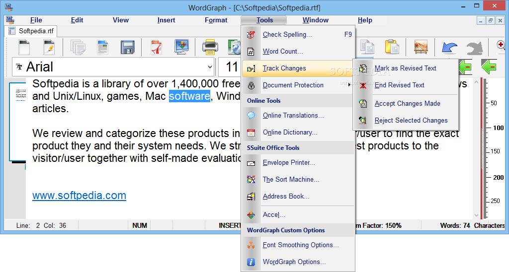Image resolution: width=509 pixels, height=272 pixels.
Task: Switch to the Softpedia.rtf document tab
Action: click(31, 31)
